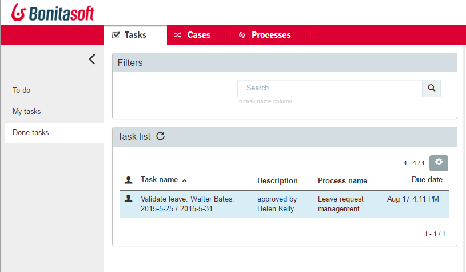466x272 pixels.
Task: Toggle the Task name sort arrow
Action: click(x=184, y=180)
